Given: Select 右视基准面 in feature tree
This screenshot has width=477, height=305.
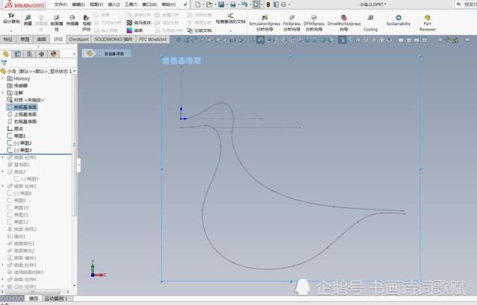Looking at the screenshot, I should pos(22,122).
